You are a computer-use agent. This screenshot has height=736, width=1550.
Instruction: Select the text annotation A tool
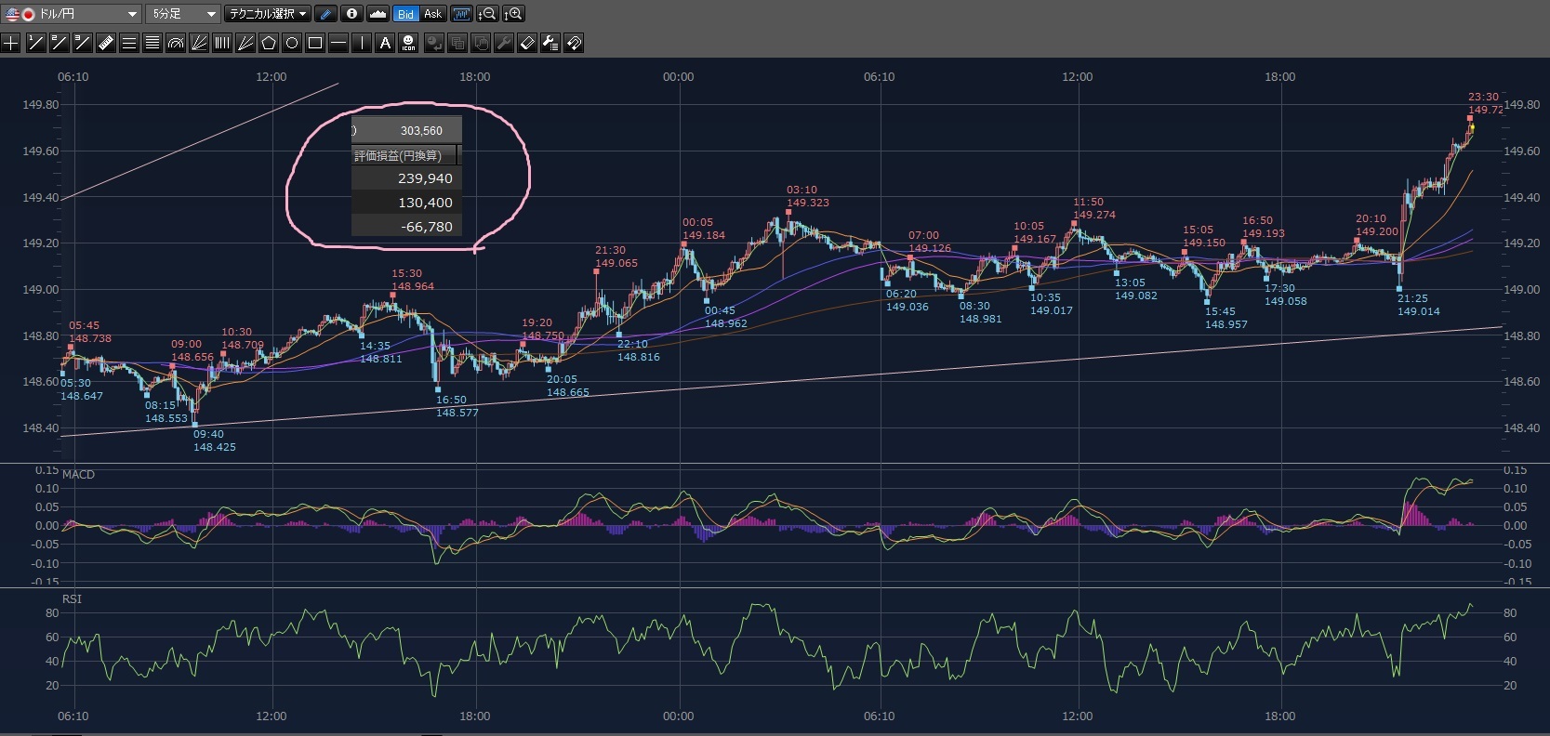click(385, 43)
